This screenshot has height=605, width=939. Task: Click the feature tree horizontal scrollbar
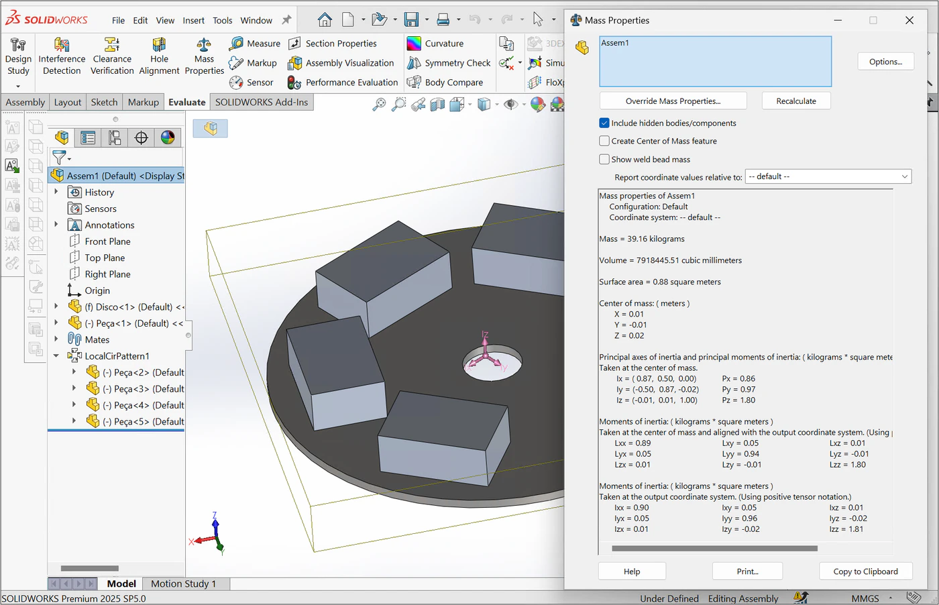point(89,568)
